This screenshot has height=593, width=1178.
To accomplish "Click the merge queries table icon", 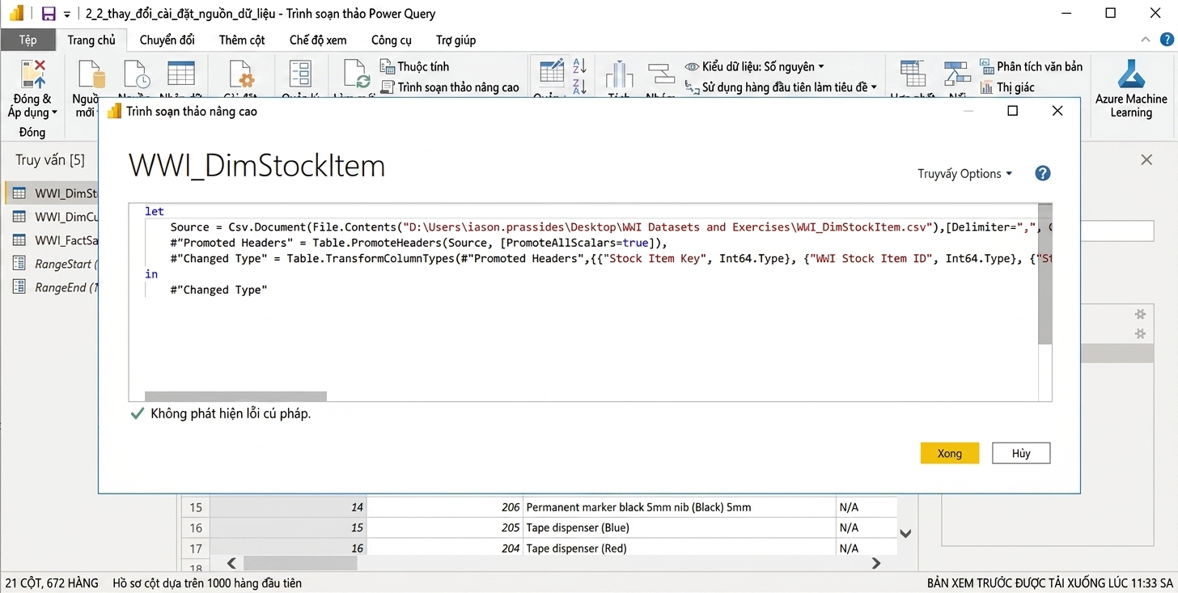I will click(913, 74).
